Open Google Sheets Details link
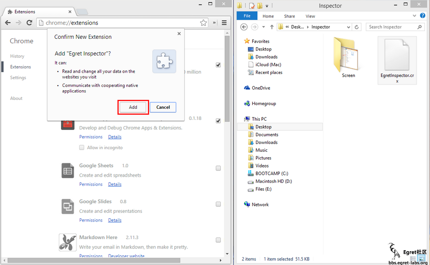The image size is (430, 265). pyautogui.click(x=115, y=185)
